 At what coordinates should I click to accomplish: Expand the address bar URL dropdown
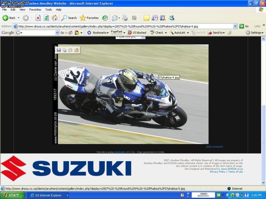tap(235, 26)
